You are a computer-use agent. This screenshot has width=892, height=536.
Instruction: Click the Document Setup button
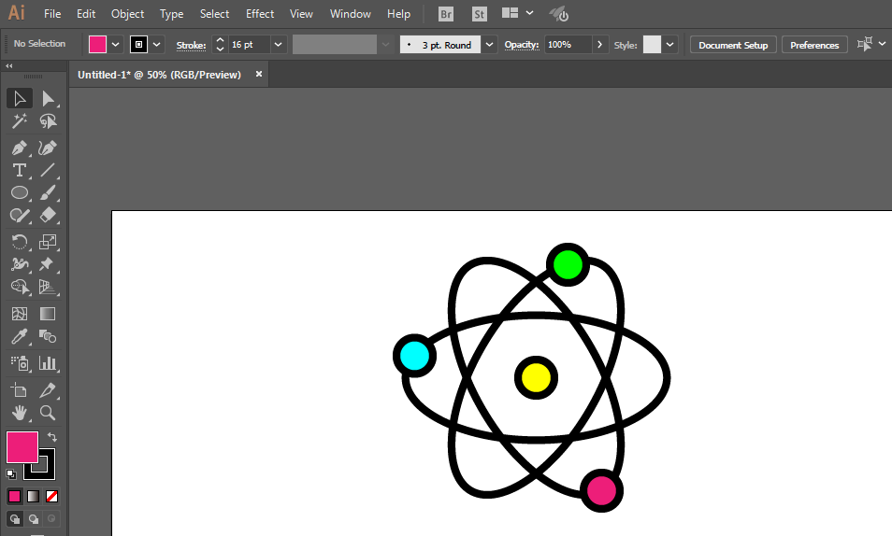point(733,45)
